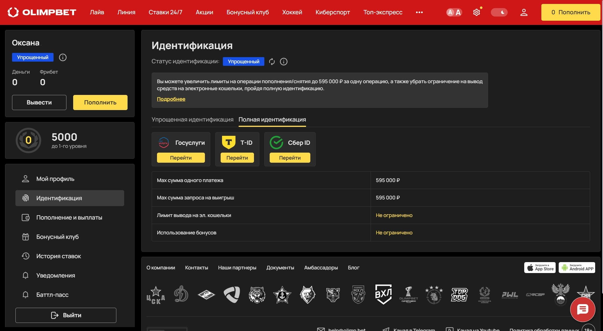
Task: Open Линия in top navigation
Action: (126, 12)
